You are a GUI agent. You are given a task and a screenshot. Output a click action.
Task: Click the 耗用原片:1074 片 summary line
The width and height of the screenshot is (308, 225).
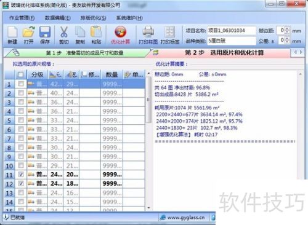point(187,108)
